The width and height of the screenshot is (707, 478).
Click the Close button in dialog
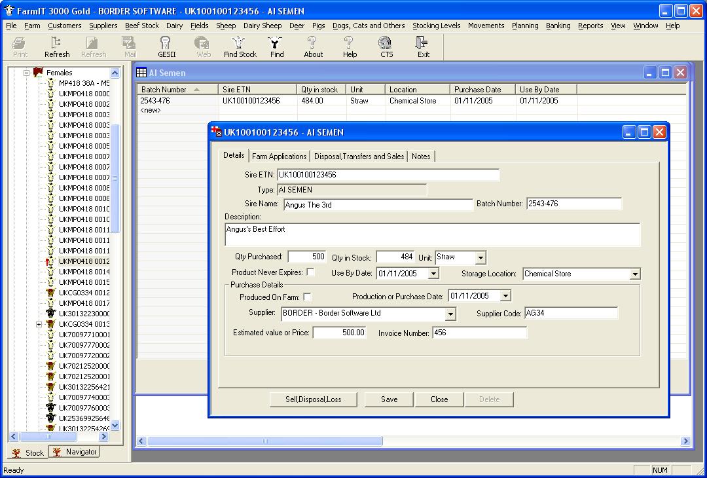(439, 399)
